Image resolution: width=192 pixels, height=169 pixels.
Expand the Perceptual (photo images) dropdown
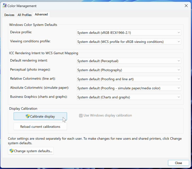pos(129,70)
